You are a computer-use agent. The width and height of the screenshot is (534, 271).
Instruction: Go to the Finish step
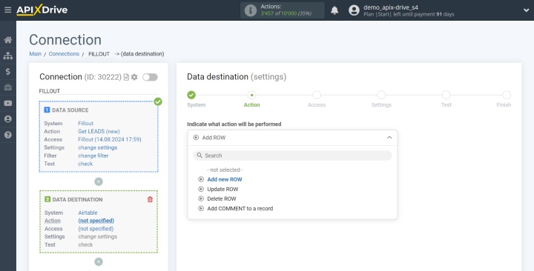(x=507, y=95)
